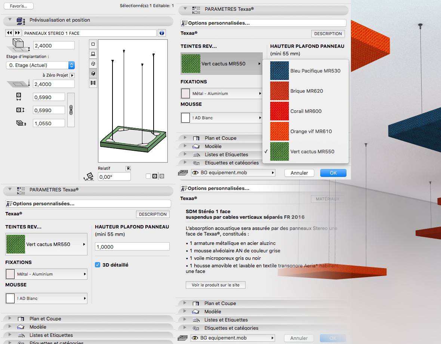This screenshot has height=344, width=441.
Task: Open the Métal - Aluminium dropdown next to 3D détaillé
Action: 46,274
